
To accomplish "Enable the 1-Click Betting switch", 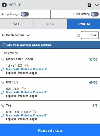I will [x=95, y=14].
